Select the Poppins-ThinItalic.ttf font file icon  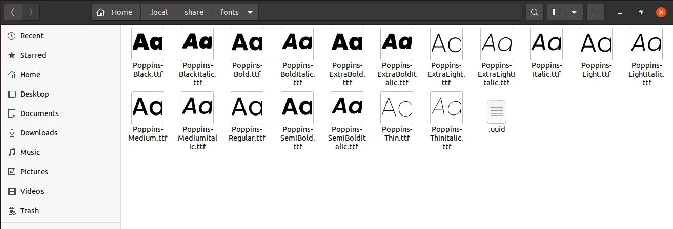(x=446, y=108)
